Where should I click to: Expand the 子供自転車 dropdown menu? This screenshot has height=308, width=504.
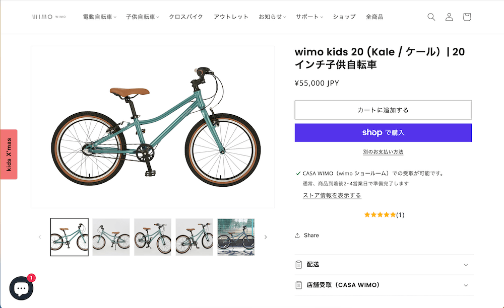click(142, 17)
